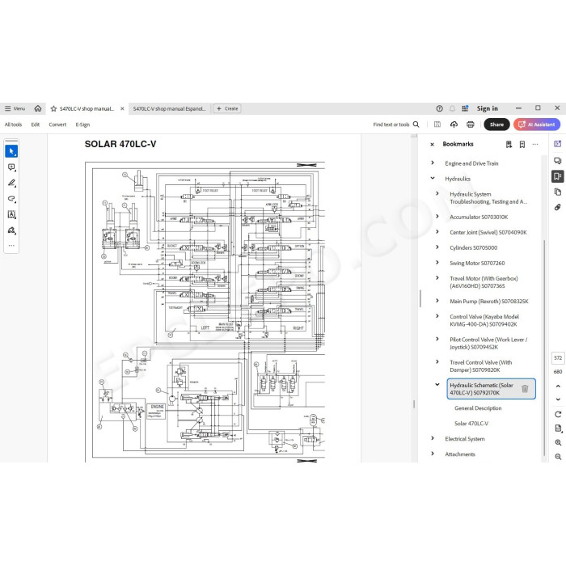Expand Electrical System bookmark
Image resolution: width=566 pixels, height=566 pixels.
pyautogui.click(x=433, y=438)
